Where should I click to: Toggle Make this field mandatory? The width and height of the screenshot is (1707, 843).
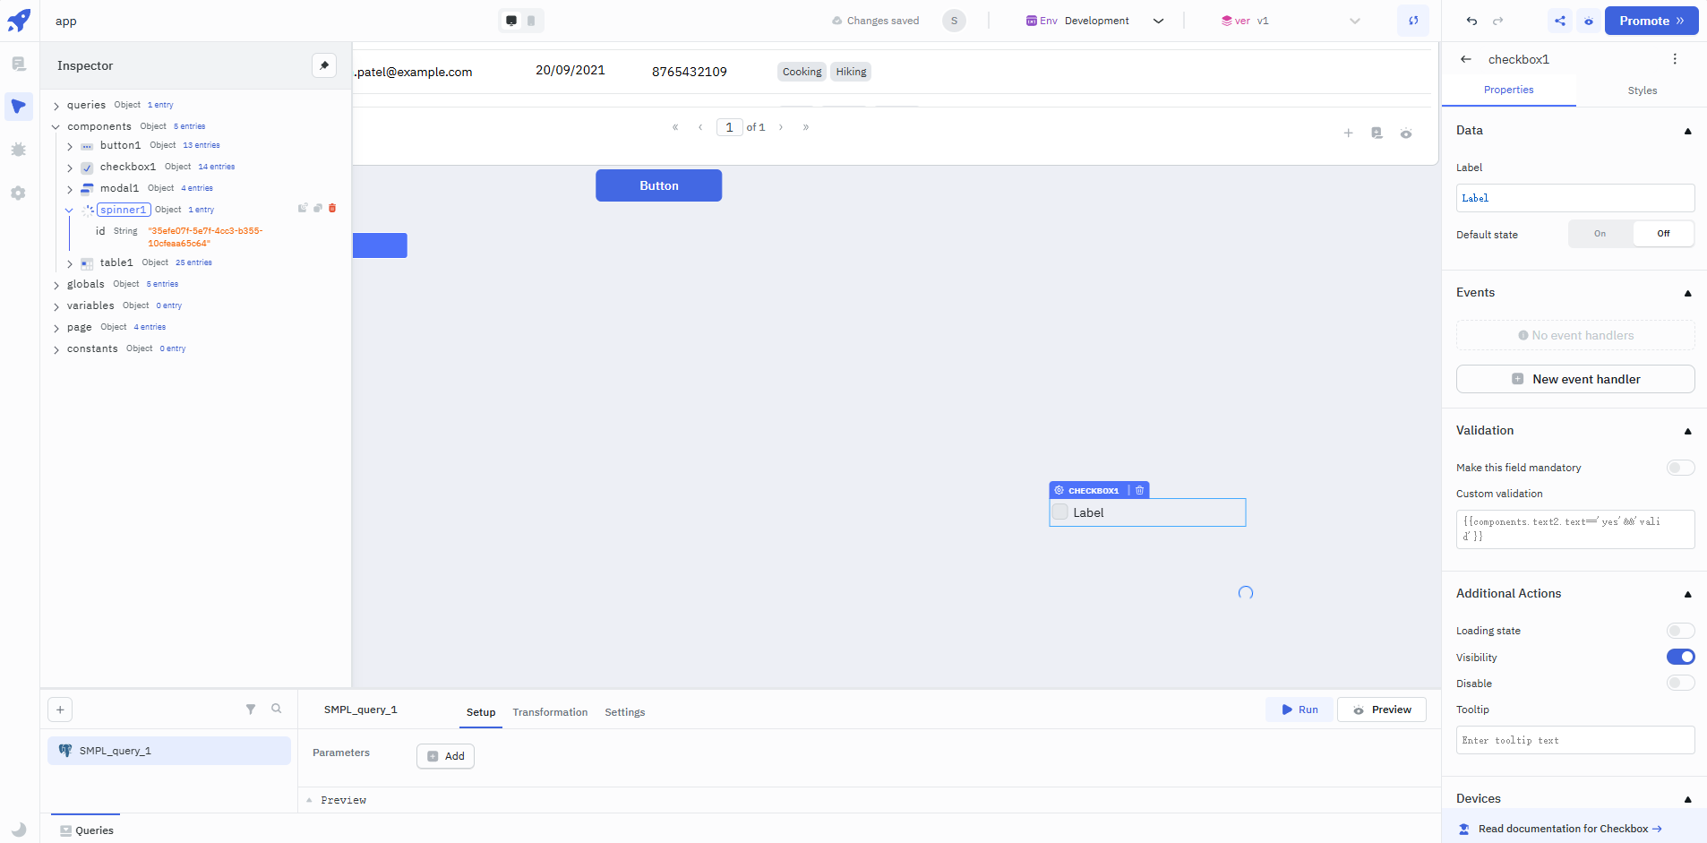pos(1680,468)
